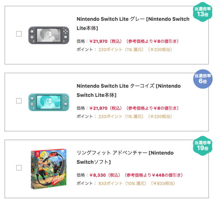Click the gray Switch Lite ¥21,970 price
Screen dimensions: 215x202
[98, 41]
